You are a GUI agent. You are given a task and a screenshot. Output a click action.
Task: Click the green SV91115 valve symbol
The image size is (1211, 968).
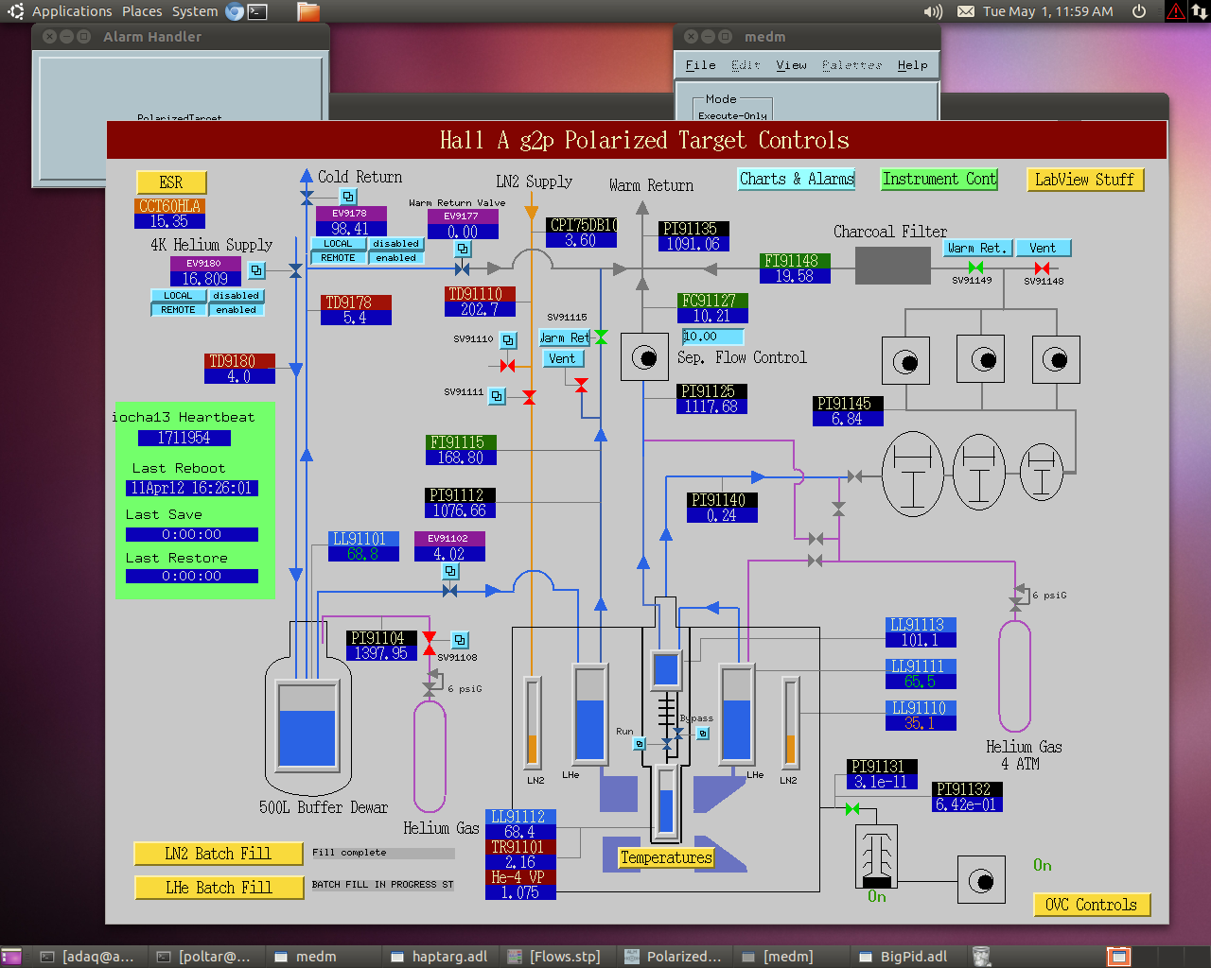[x=601, y=337]
